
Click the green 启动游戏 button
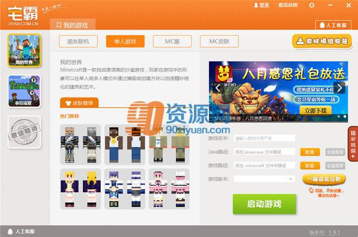point(264,204)
